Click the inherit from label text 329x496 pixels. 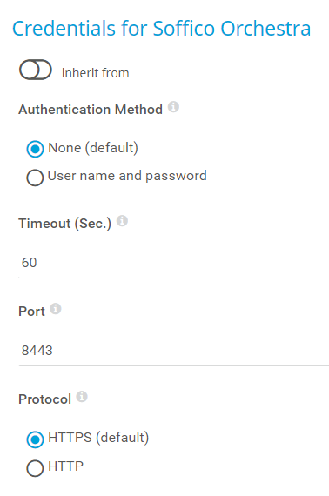point(95,73)
